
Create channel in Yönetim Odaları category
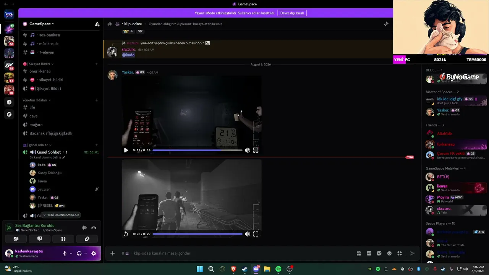pyautogui.click(x=97, y=100)
